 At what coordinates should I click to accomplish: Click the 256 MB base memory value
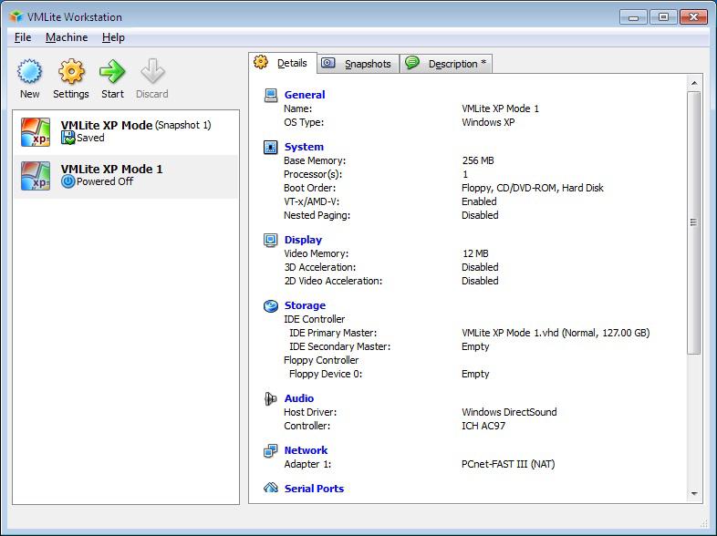click(478, 160)
